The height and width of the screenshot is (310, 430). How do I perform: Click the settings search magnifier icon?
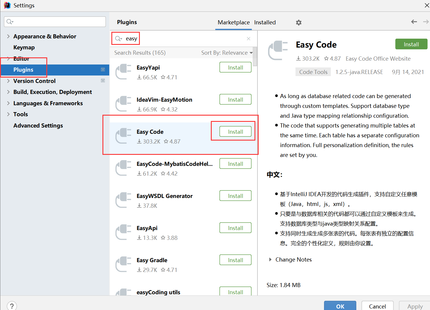[x=10, y=22]
